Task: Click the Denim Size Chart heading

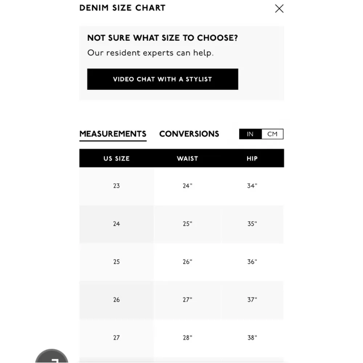Action: click(x=122, y=8)
